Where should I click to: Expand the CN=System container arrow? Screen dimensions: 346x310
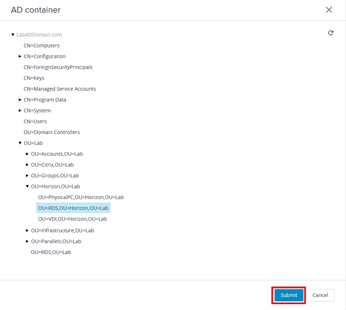(x=20, y=111)
